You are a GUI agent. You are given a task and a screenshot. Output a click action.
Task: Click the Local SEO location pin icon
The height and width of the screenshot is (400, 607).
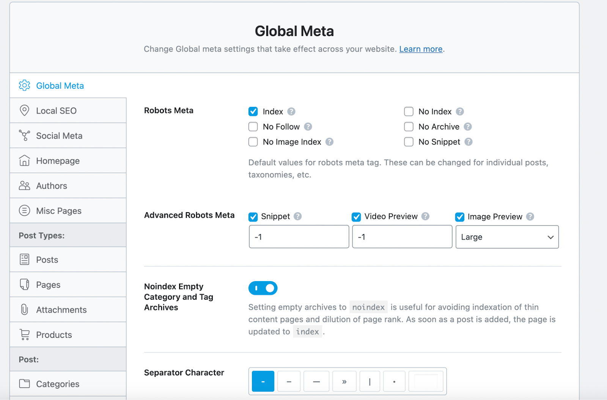24,111
